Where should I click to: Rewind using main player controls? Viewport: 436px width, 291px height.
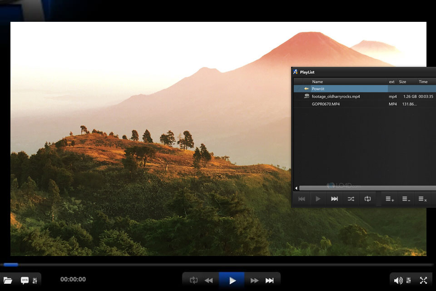(x=208, y=281)
